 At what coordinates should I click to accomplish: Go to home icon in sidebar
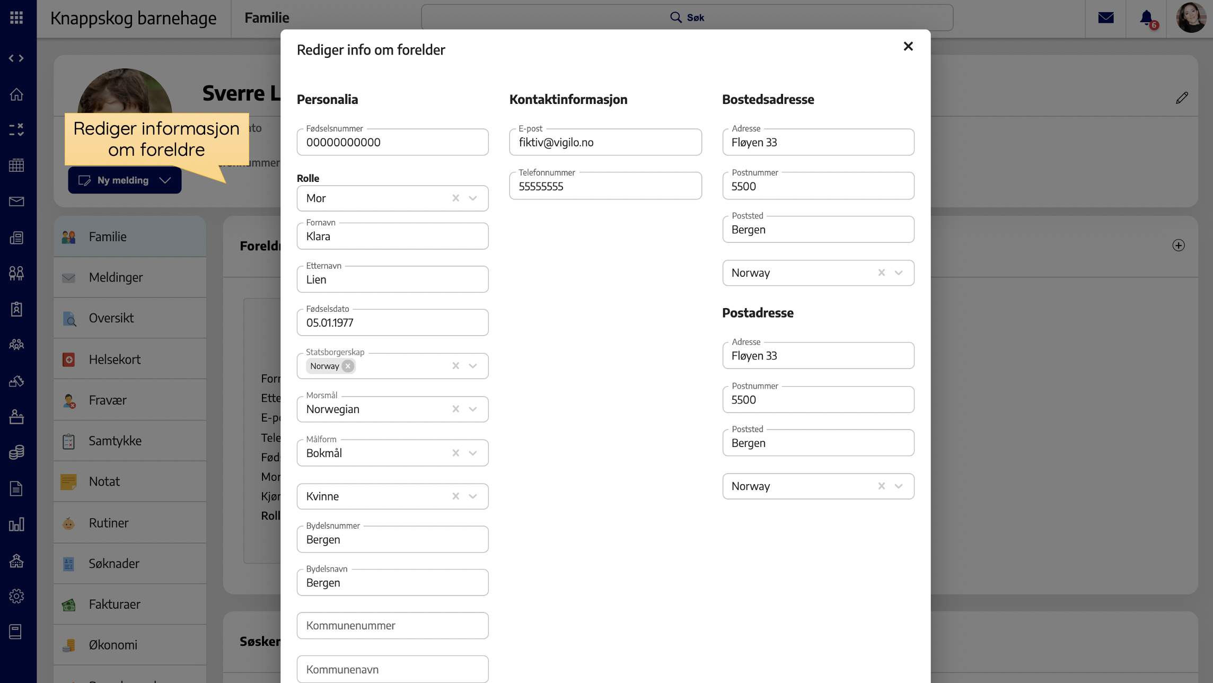click(x=16, y=94)
